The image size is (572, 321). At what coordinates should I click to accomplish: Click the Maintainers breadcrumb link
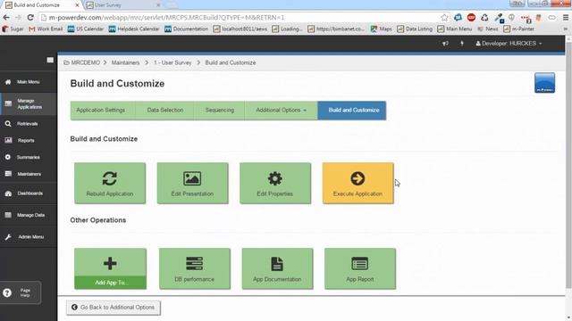125,62
